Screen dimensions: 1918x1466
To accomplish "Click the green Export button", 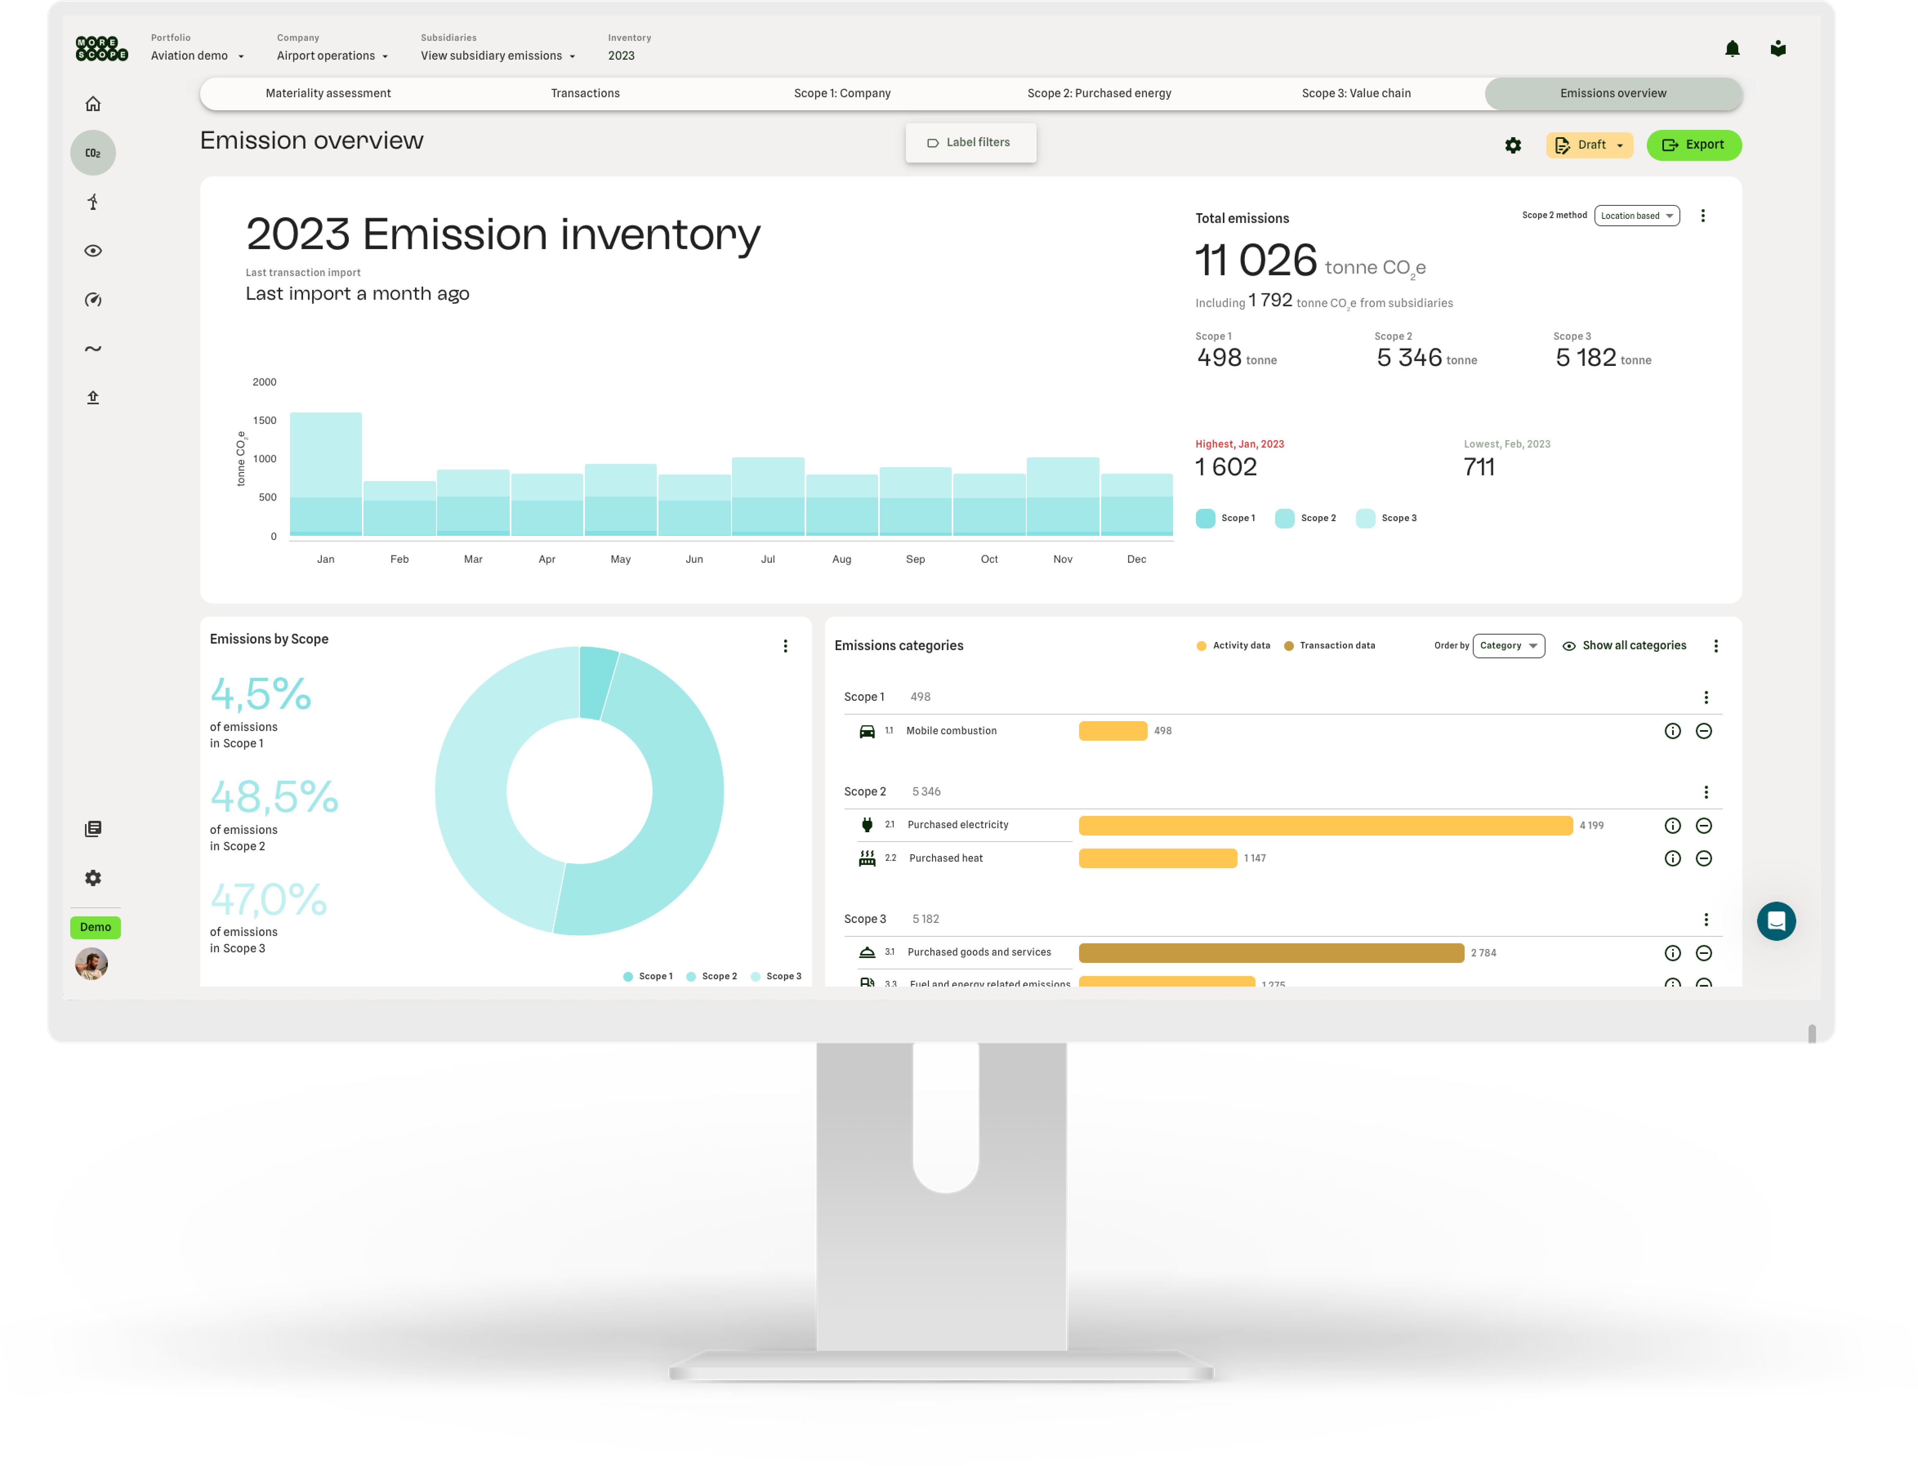I will coord(1693,145).
